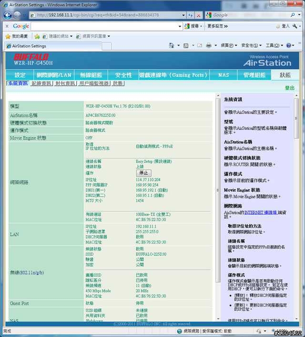
Task: Click the address bar URL field
Action: (108, 15)
